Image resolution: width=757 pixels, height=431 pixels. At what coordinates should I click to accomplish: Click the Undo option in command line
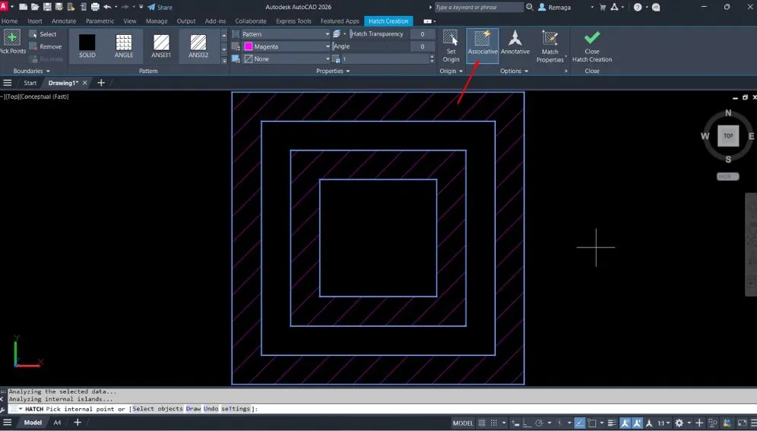click(211, 409)
